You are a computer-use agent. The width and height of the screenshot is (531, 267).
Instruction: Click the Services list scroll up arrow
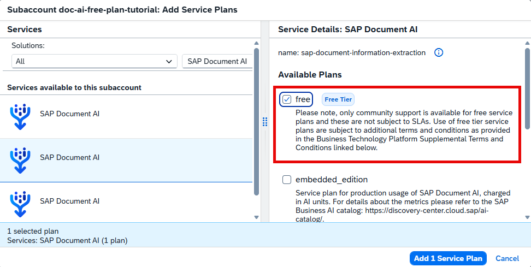(x=256, y=43)
